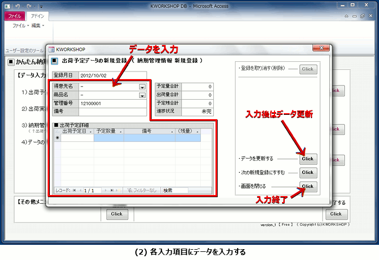Restore the inner document window with its ribbon icon
379x260 pixels.
[362, 16]
